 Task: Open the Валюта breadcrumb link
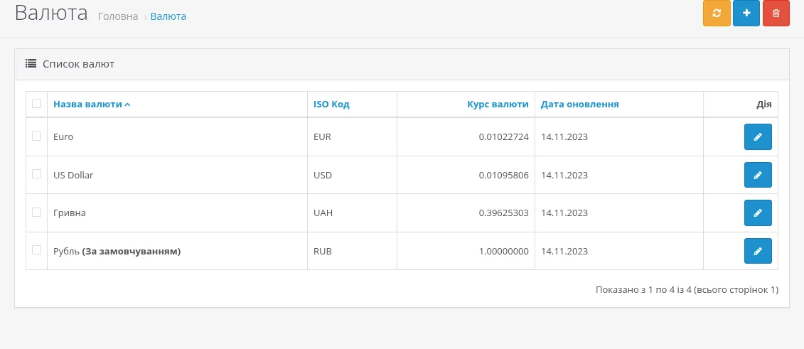[168, 16]
